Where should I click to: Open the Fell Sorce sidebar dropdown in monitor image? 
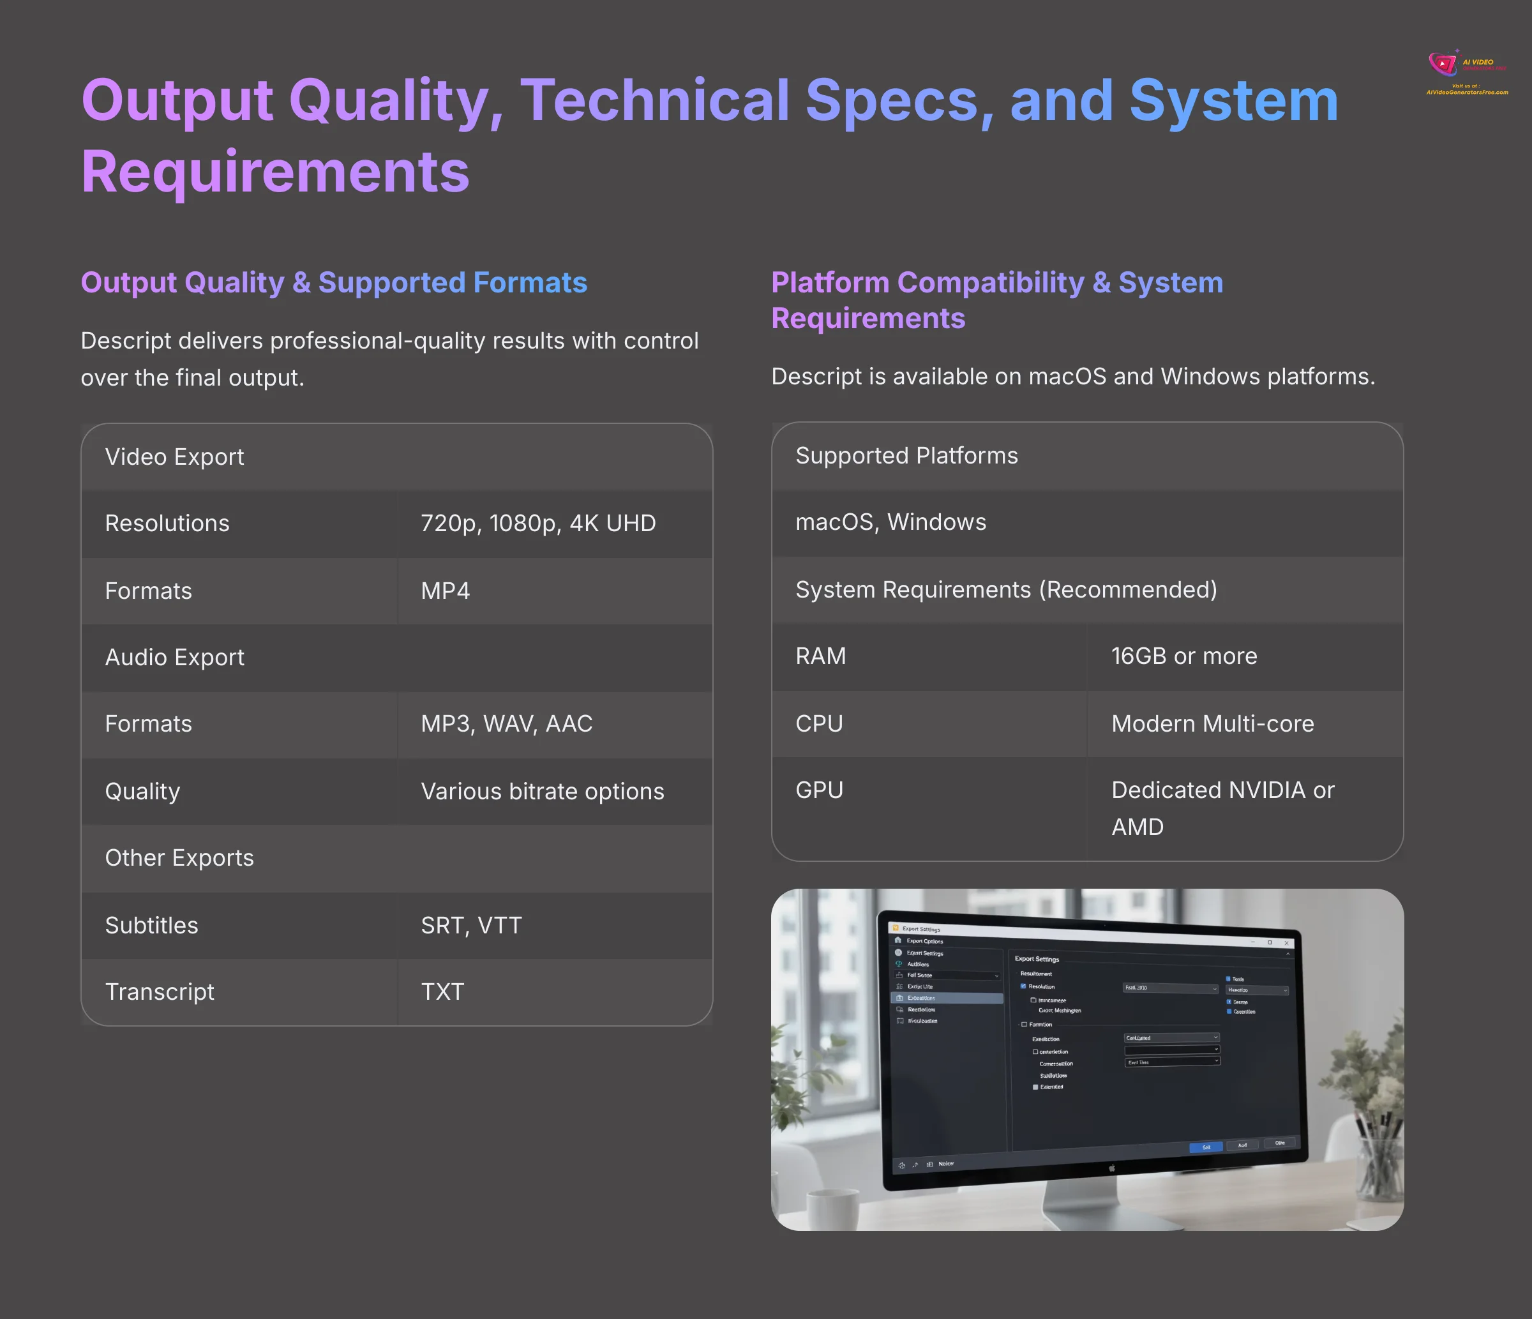pos(948,975)
